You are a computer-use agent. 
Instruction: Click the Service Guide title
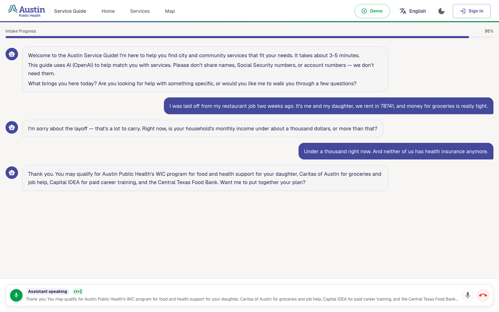click(70, 11)
